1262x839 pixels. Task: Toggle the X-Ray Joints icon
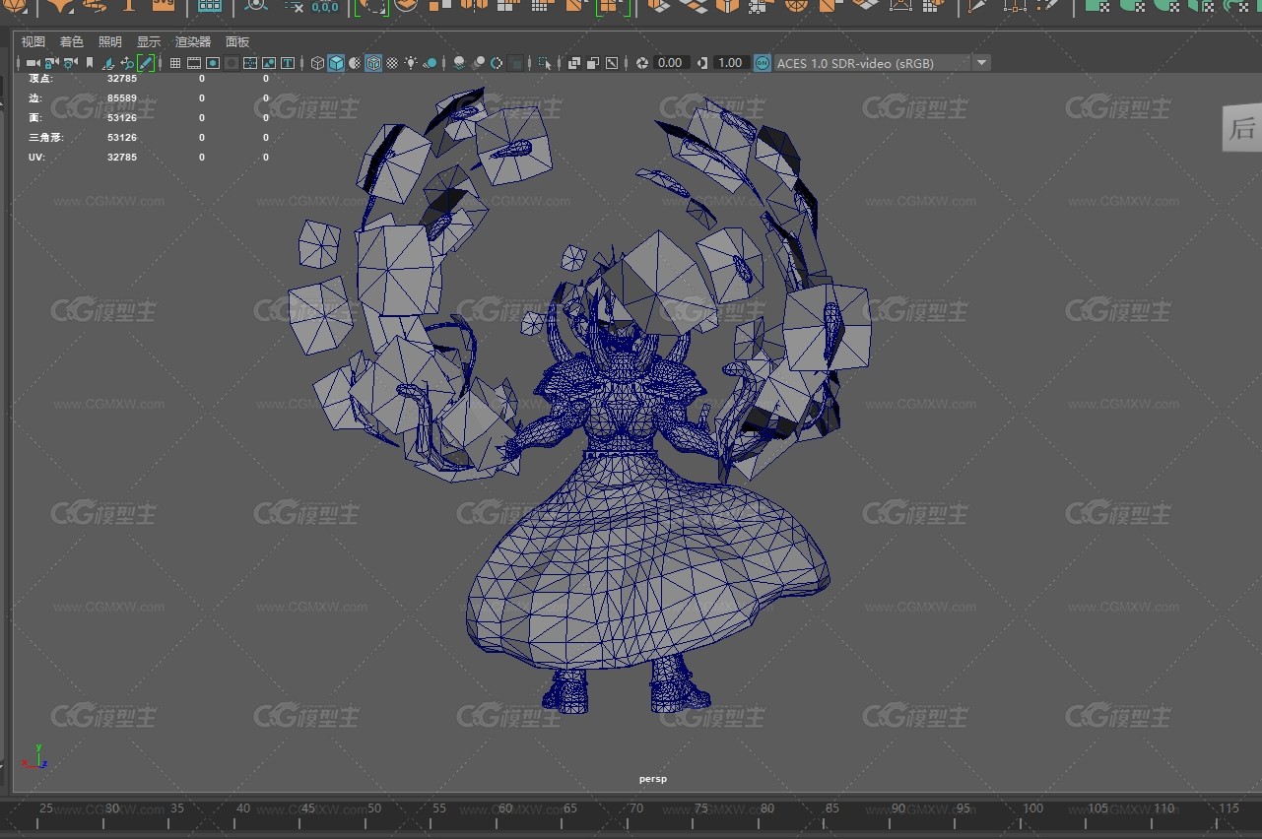[612, 63]
